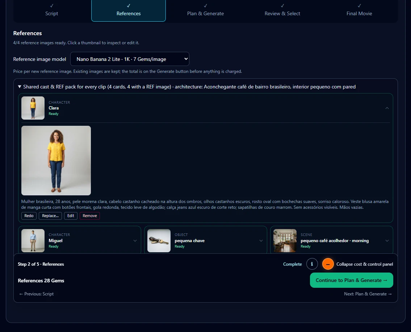411x332 pixels.
Task: Click the Complete status text
Action: (293, 264)
